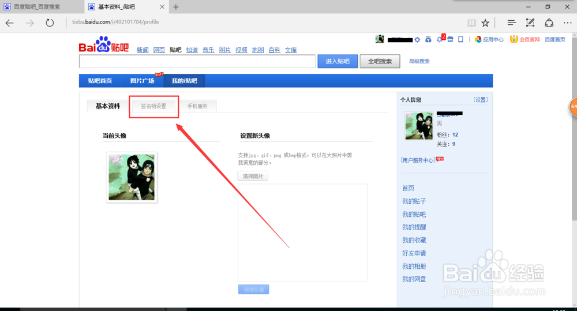Image resolution: width=577 pixels, height=311 pixels.
Task: Click the 选择图片 button
Action: tap(253, 176)
